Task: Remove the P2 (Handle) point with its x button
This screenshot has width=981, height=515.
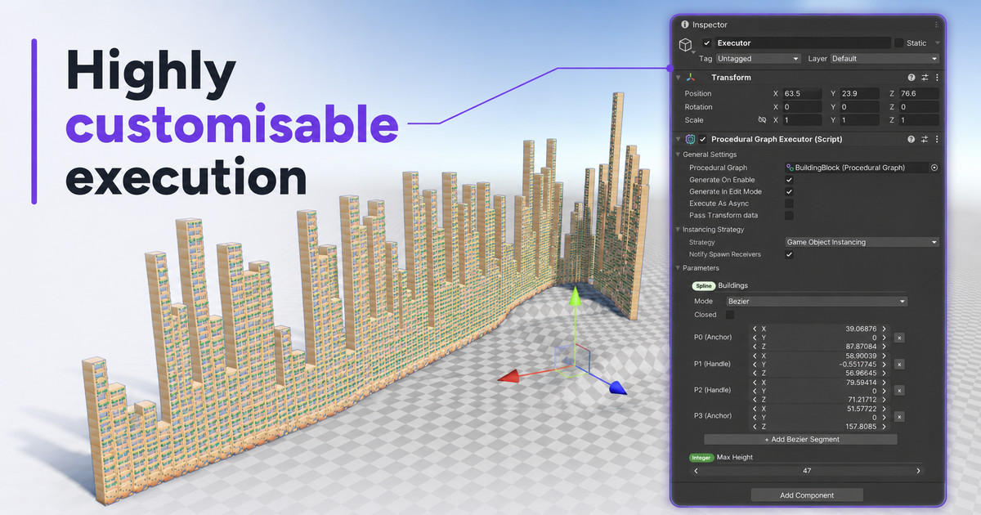Action: pos(898,391)
